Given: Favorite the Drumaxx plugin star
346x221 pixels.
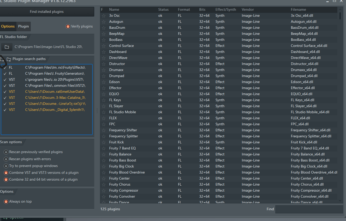Looking at the screenshot, I should 104,70.
